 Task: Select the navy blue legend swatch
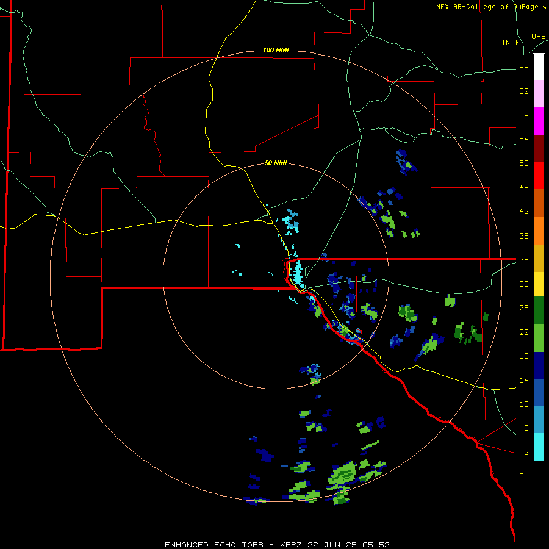539,365
